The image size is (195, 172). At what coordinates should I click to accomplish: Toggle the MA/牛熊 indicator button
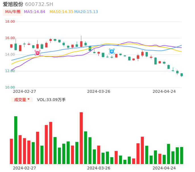(13, 12)
